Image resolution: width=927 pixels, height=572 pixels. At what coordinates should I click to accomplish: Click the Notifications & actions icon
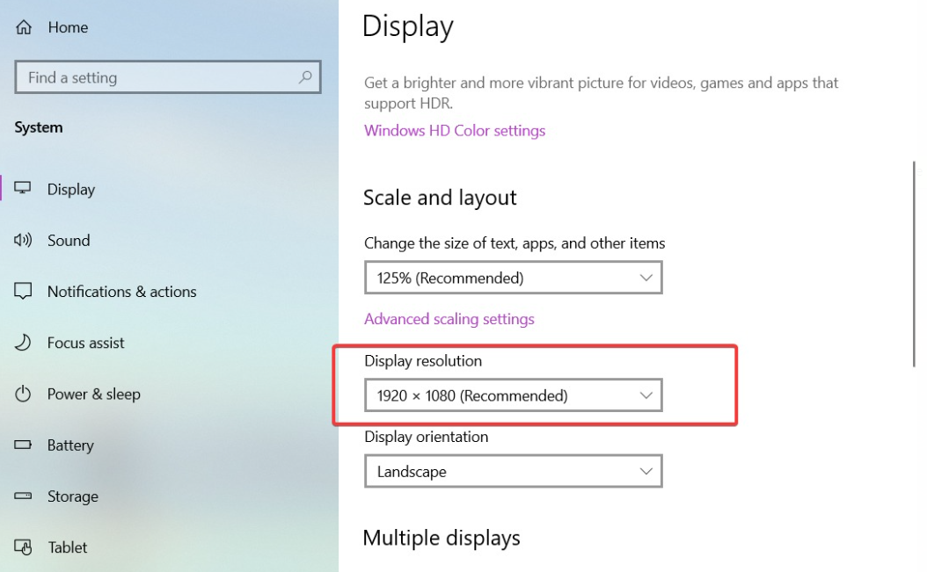[x=23, y=291]
